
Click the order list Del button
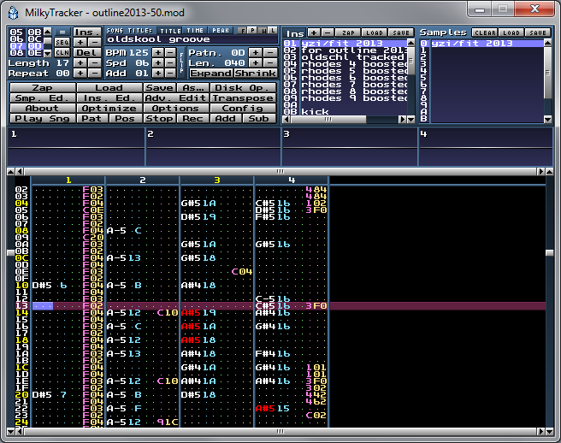click(x=87, y=53)
